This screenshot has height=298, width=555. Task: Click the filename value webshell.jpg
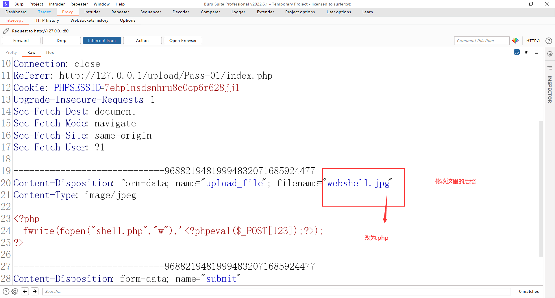click(x=358, y=183)
